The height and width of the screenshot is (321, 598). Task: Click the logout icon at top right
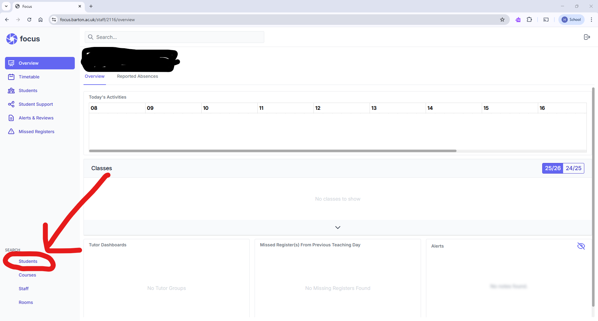[x=587, y=37]
